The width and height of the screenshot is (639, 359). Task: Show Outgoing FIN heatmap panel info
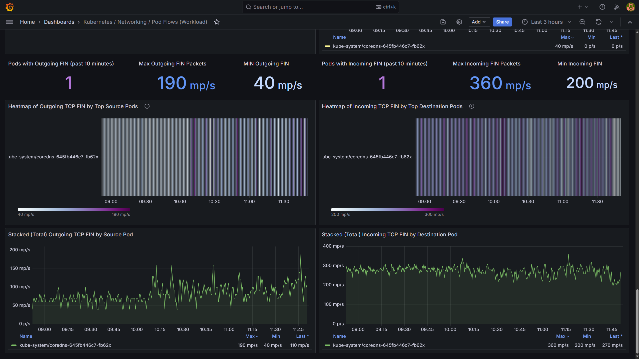[147, 106]
